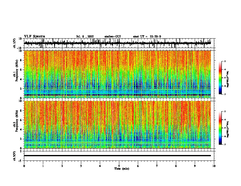Click time-axis tick label "4"
Viewport: 241px width, 186px height.
[x=100, y=166]
